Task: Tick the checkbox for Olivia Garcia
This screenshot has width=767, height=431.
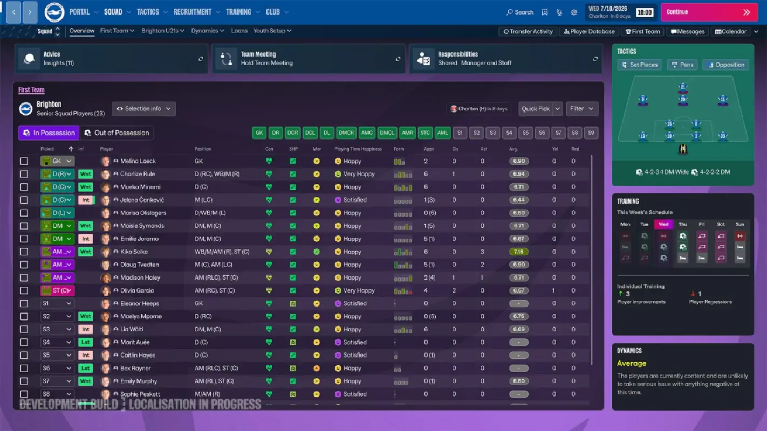Action: click(24, 290)
